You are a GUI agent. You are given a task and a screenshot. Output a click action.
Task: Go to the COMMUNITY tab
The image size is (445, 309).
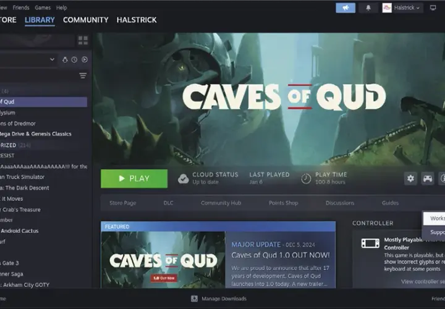click(x=86, y=20)
